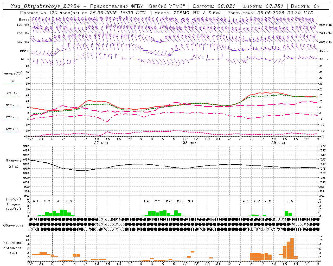Click the precipitation value 3.7

pos(157,201)
